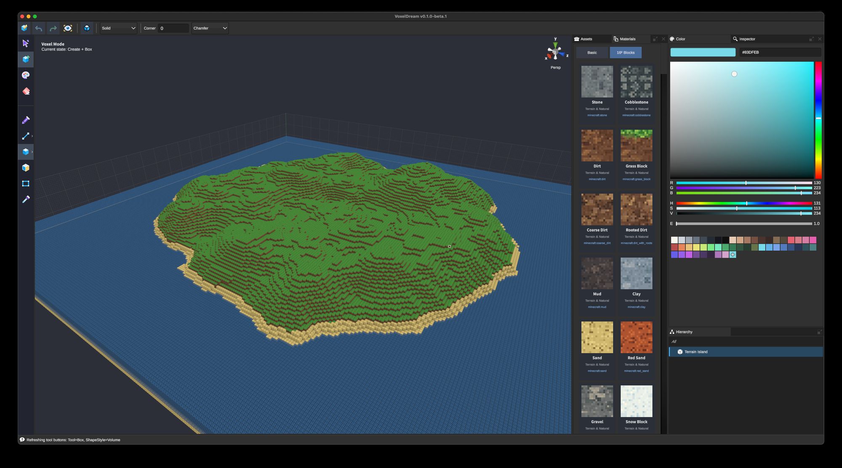
Task: Activate the create voxel cube tool
Action: click(26, 59)
